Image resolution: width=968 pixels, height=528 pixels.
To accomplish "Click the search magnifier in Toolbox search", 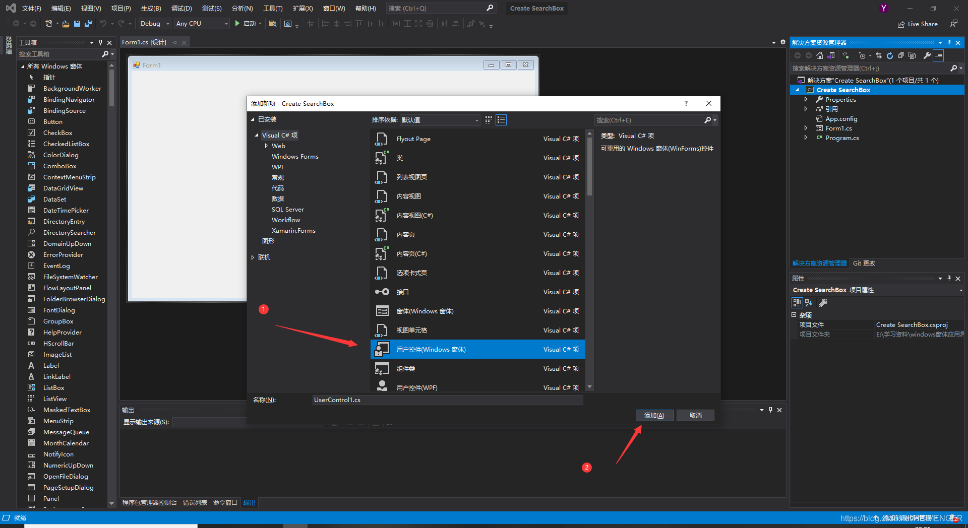I will click(105, 54).
